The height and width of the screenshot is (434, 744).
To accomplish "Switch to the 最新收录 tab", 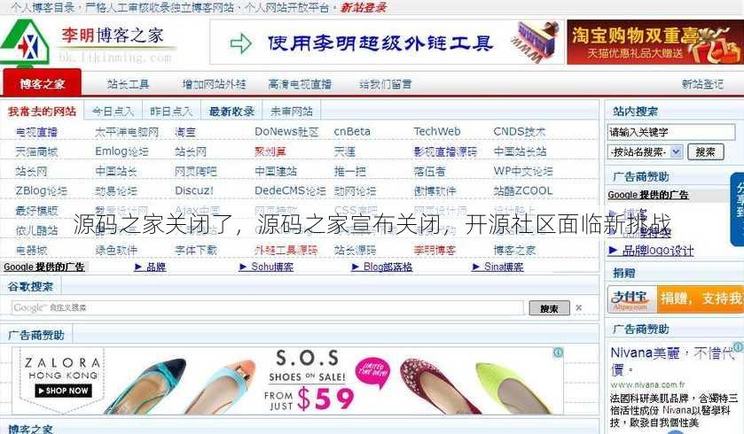I will [231, 112].
